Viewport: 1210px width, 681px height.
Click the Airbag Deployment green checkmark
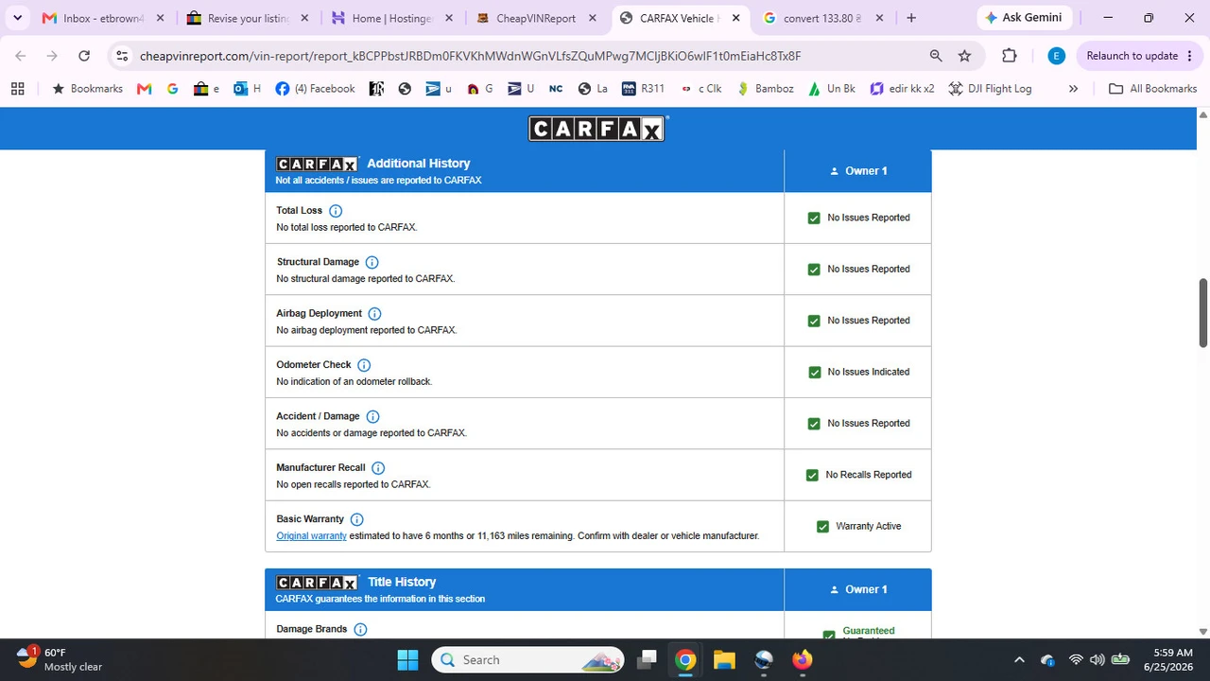point(814,321)
